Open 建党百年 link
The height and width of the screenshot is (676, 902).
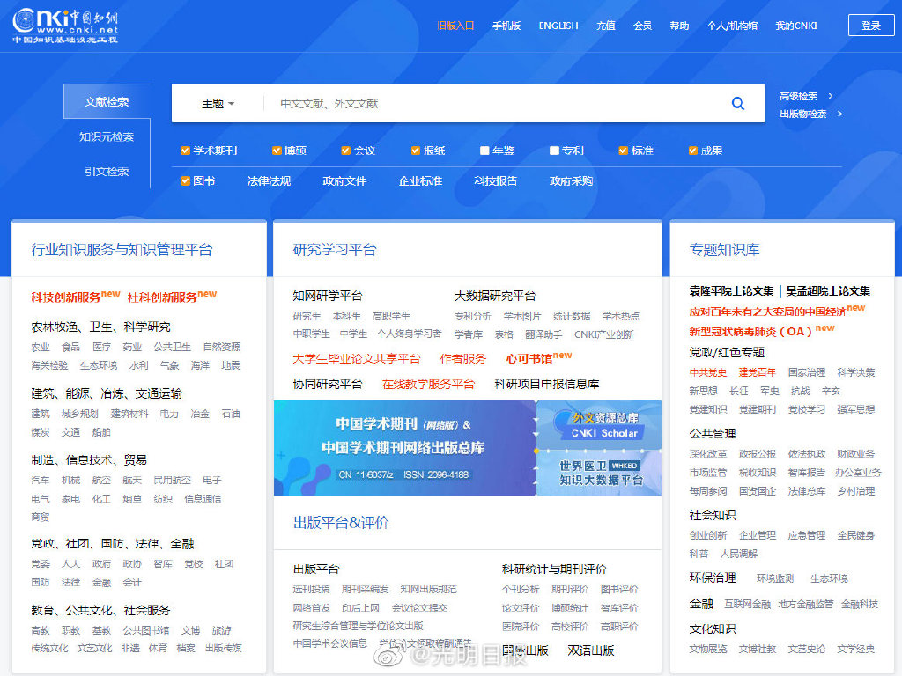pos(757,372)
